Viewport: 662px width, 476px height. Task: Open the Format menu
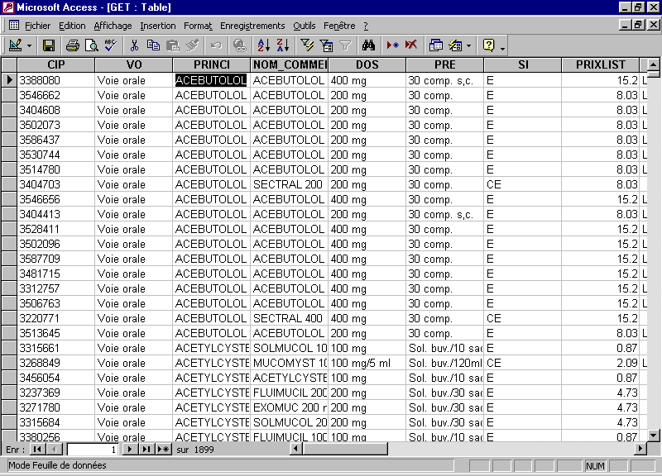(198, 26)
